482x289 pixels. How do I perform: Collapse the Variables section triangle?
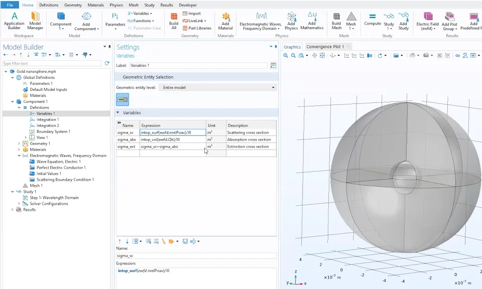pyautogui.click(x=118, y=113)
